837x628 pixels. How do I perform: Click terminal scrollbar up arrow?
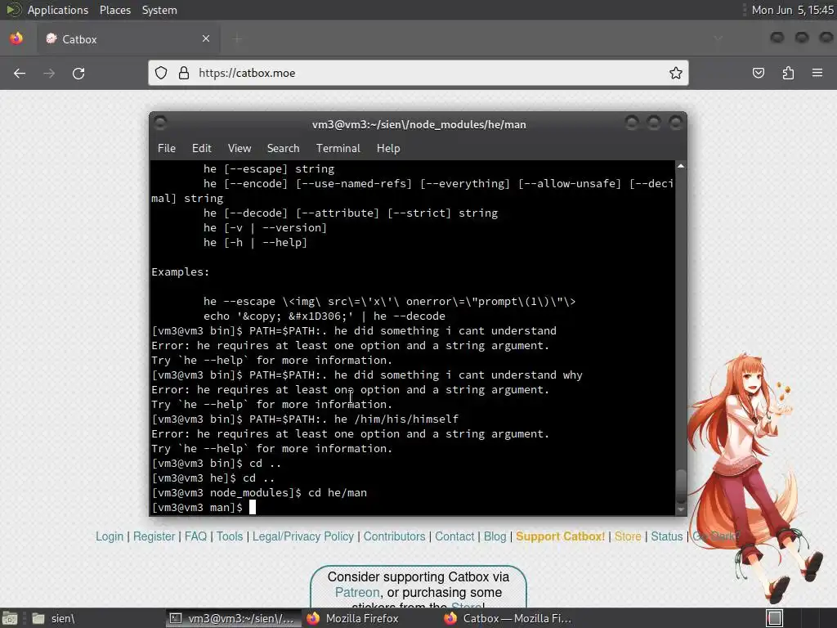point(681,166)
